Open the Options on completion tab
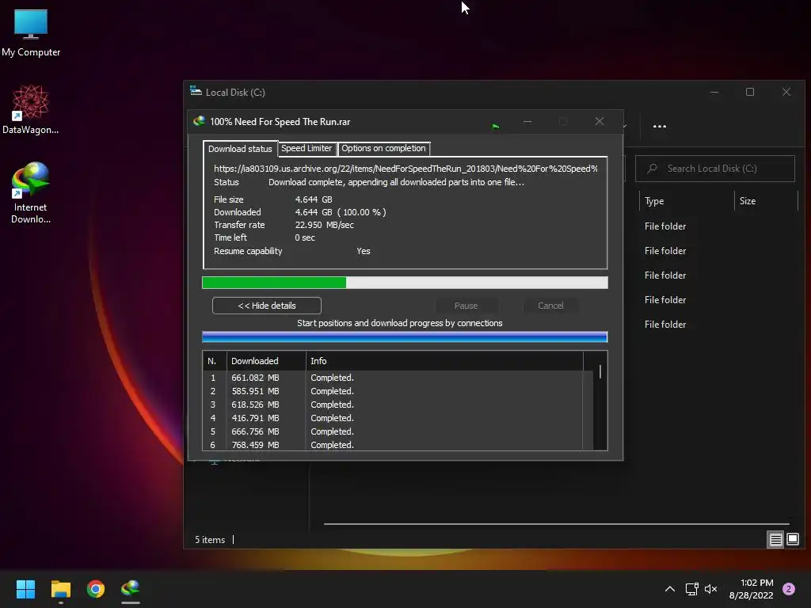811x608 pixels. [383, 148]
